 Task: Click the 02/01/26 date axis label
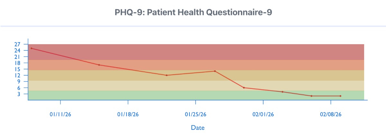(263, 114)
